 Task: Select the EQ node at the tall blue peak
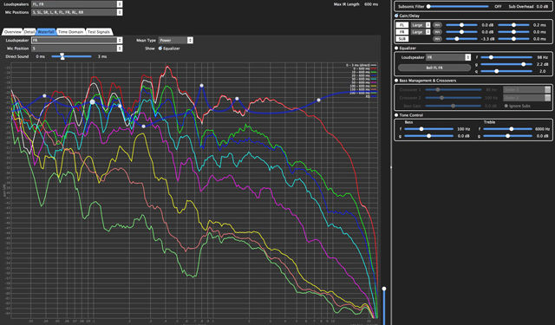(201, 86)
